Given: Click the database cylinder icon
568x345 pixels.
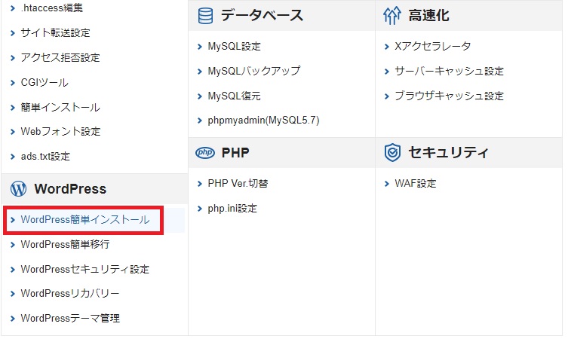Looking at the screenshot, I should [205, 16].
